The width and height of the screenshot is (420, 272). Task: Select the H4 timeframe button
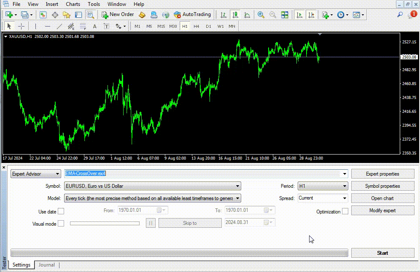197,27
